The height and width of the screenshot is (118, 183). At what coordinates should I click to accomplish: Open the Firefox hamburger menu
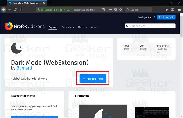[179, 10]
